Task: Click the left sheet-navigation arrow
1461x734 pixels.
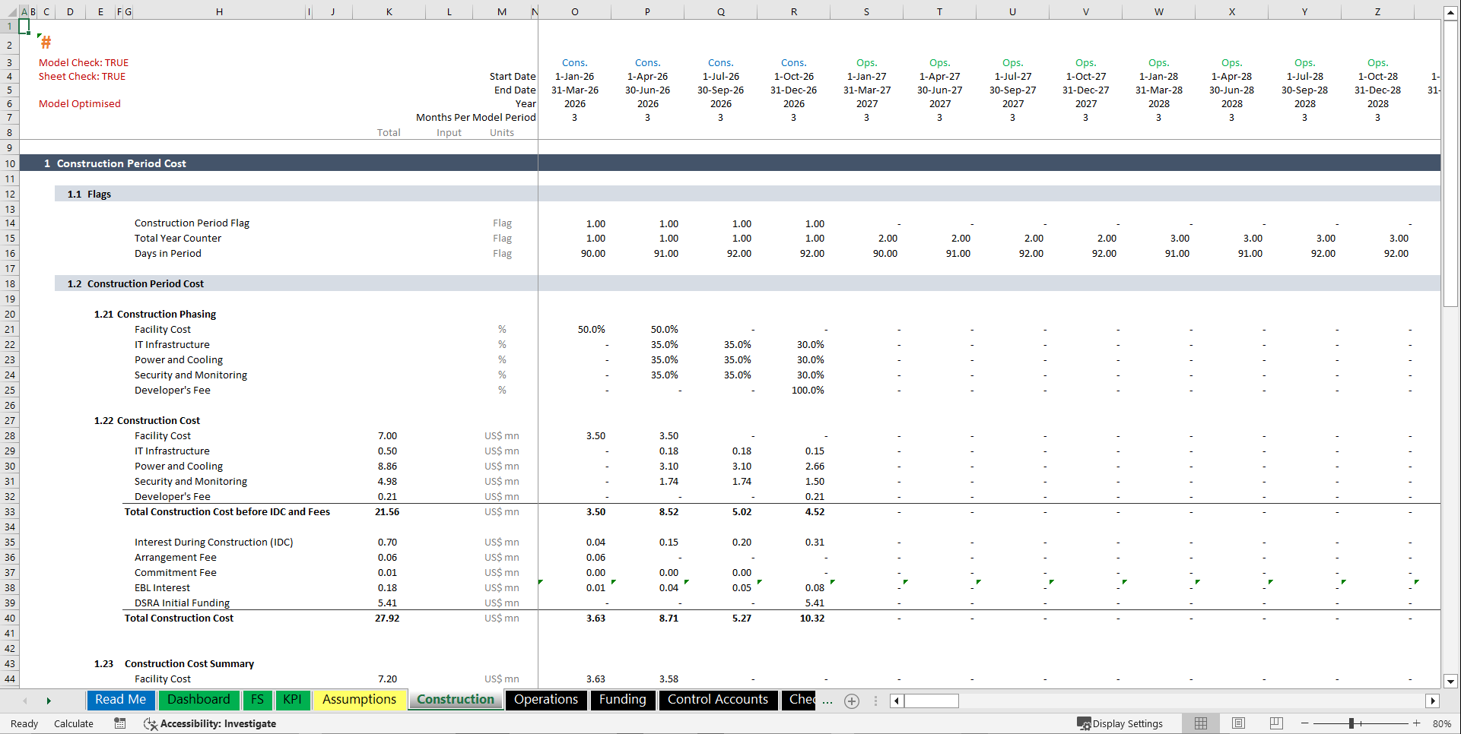Action: tap(25, 701)
